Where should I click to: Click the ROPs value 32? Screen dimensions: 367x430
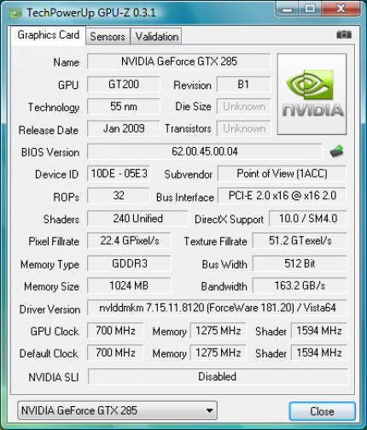click(x=119, y=196)
